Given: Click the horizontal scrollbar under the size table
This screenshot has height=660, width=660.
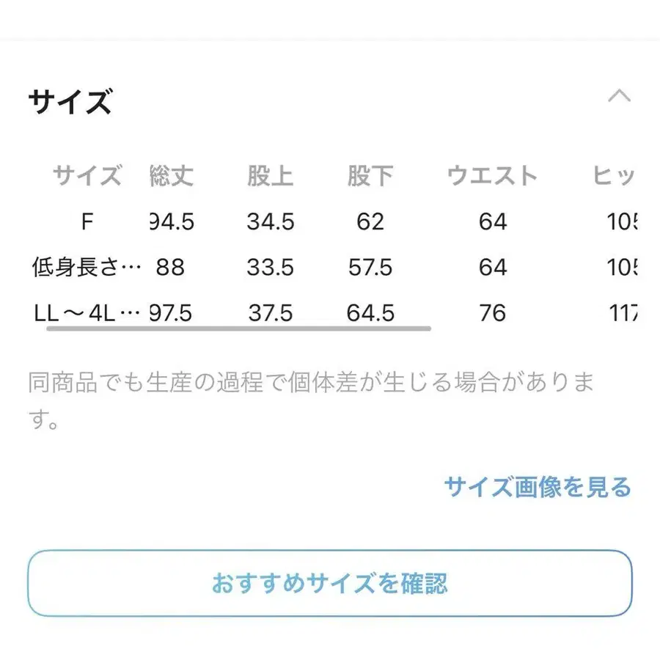Looking at the screenshot, I should (238, 329).
